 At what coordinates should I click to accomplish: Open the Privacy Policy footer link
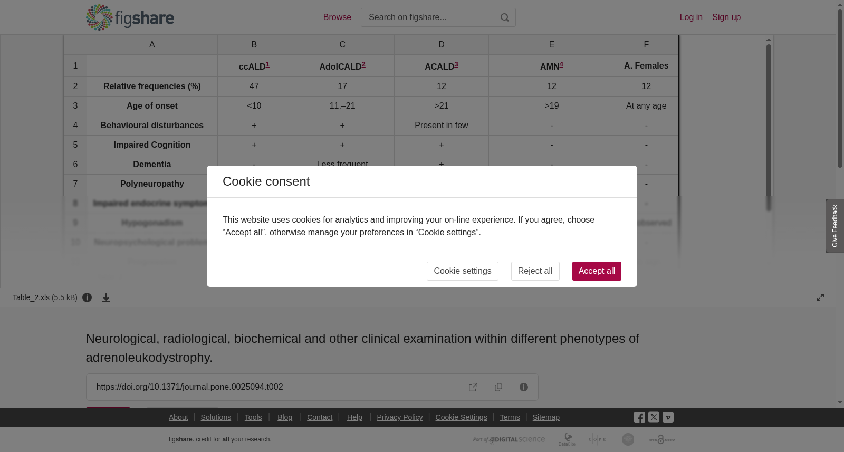coord(400,417)
